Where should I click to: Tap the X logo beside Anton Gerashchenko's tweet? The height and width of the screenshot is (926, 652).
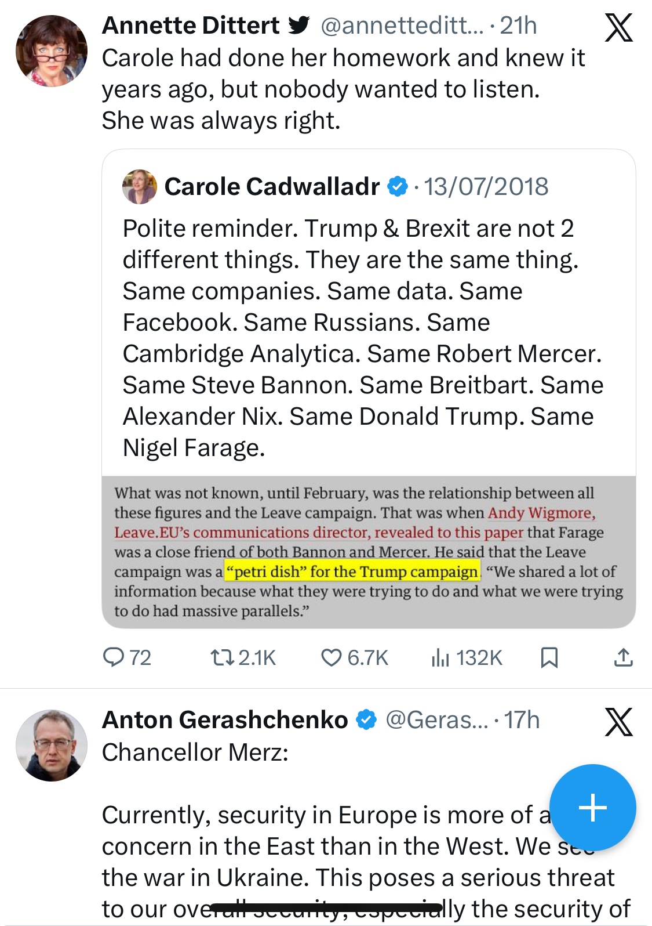click(618, 722)
